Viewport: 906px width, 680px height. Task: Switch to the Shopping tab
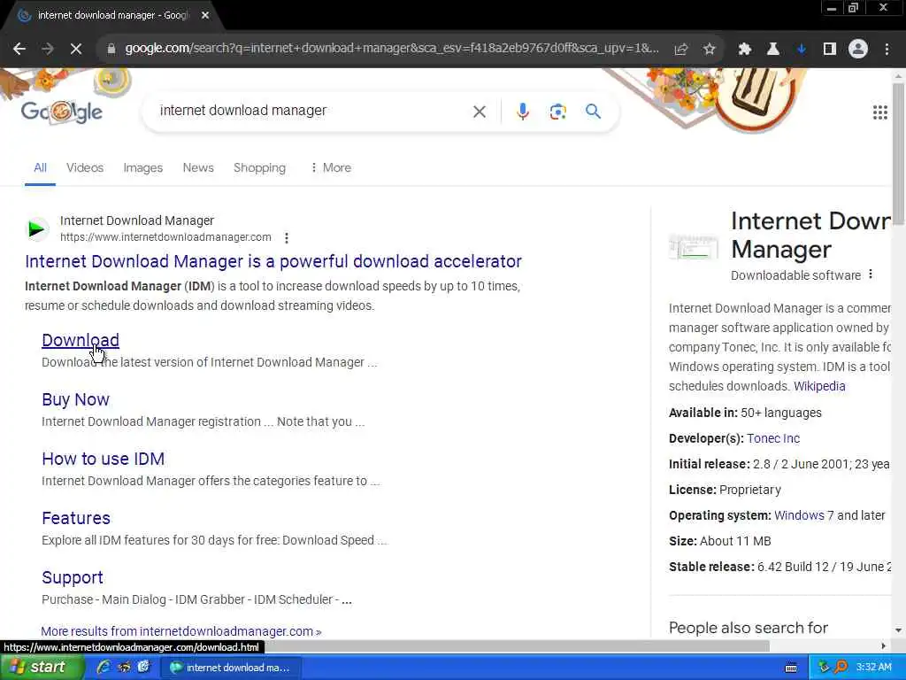pyautogui.click(x=259, y=167)
